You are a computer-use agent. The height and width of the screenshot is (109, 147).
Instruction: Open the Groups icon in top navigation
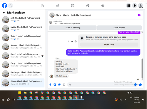tap(88, 6)
